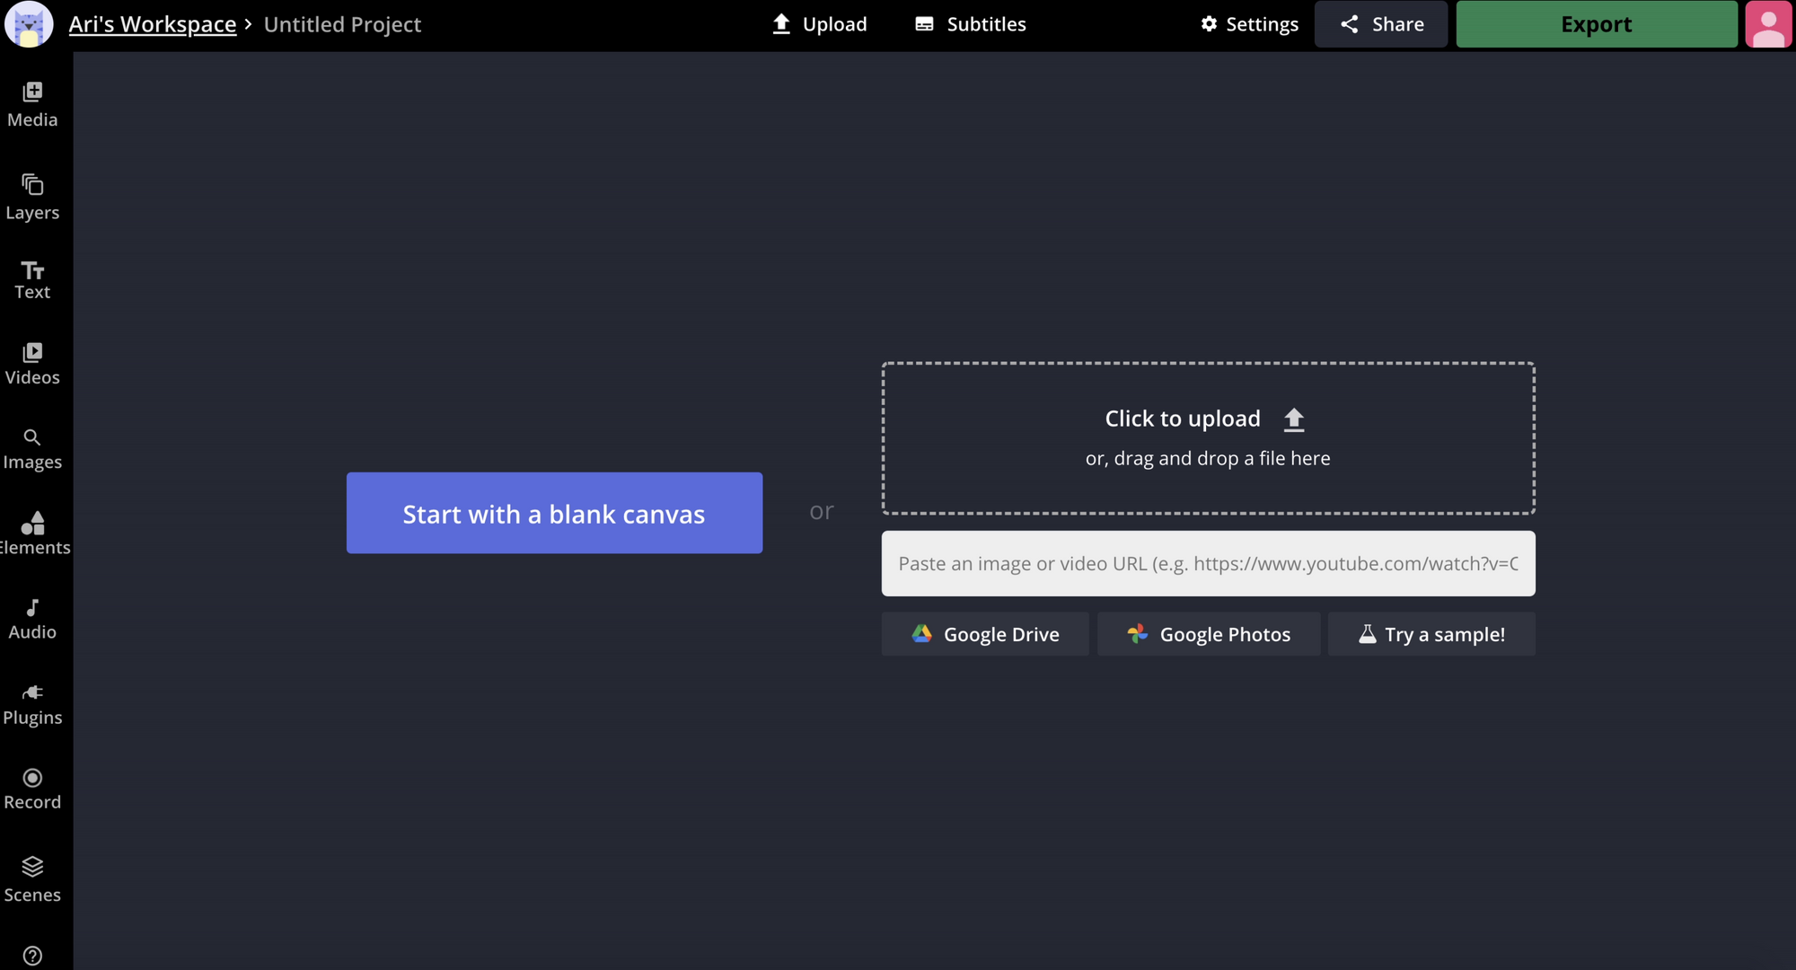This screenshot has width=1796, height=970.
Task: Open the Scenes panel
Action: coord(32,879)
